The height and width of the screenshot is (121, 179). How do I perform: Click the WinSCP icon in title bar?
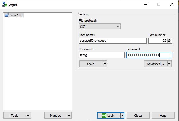(4, 4)
